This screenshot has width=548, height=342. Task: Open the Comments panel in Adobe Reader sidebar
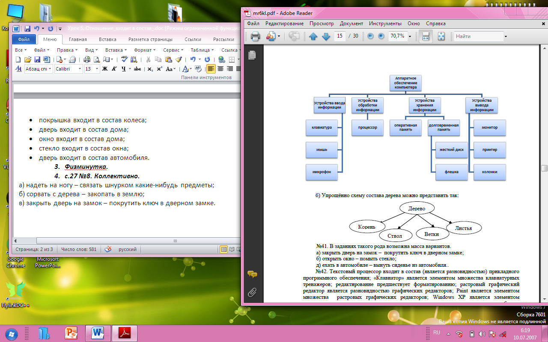252,274
